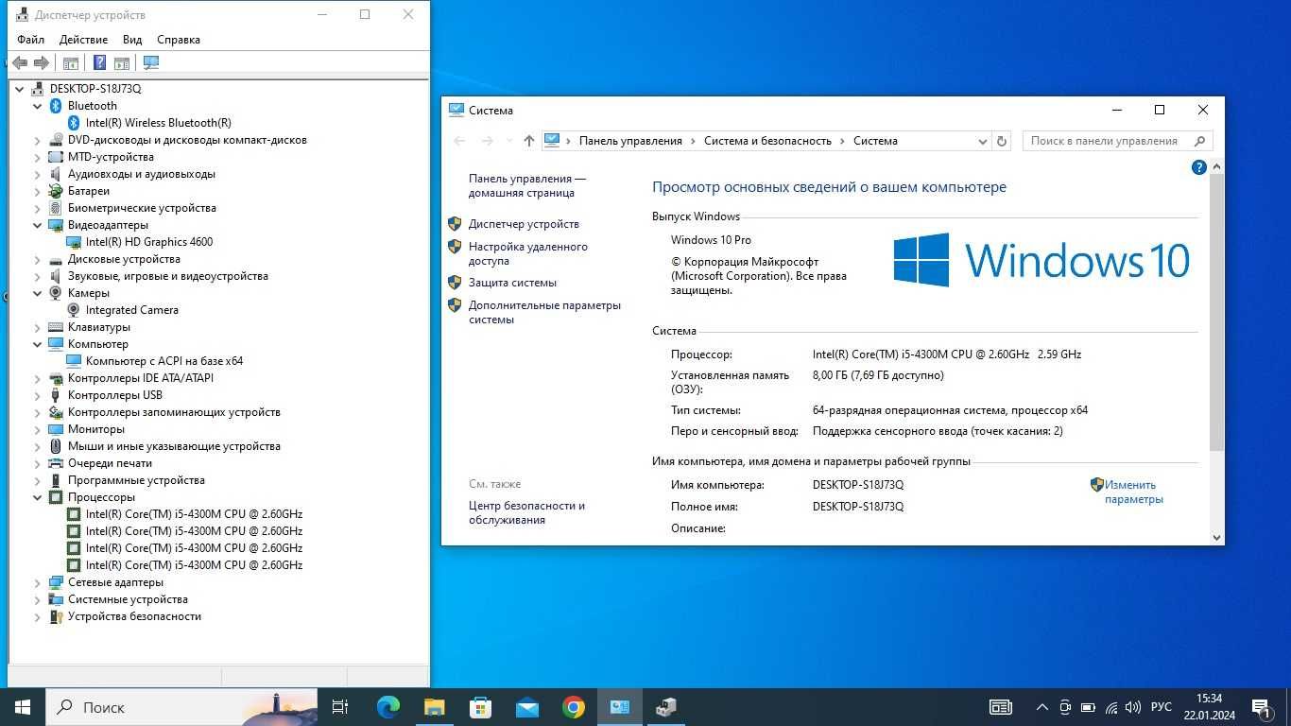This screenshot has height=726, width=1291.
Task: Select the Integrated Camera device
Action: pyautogui.click(x=131, y=310)
